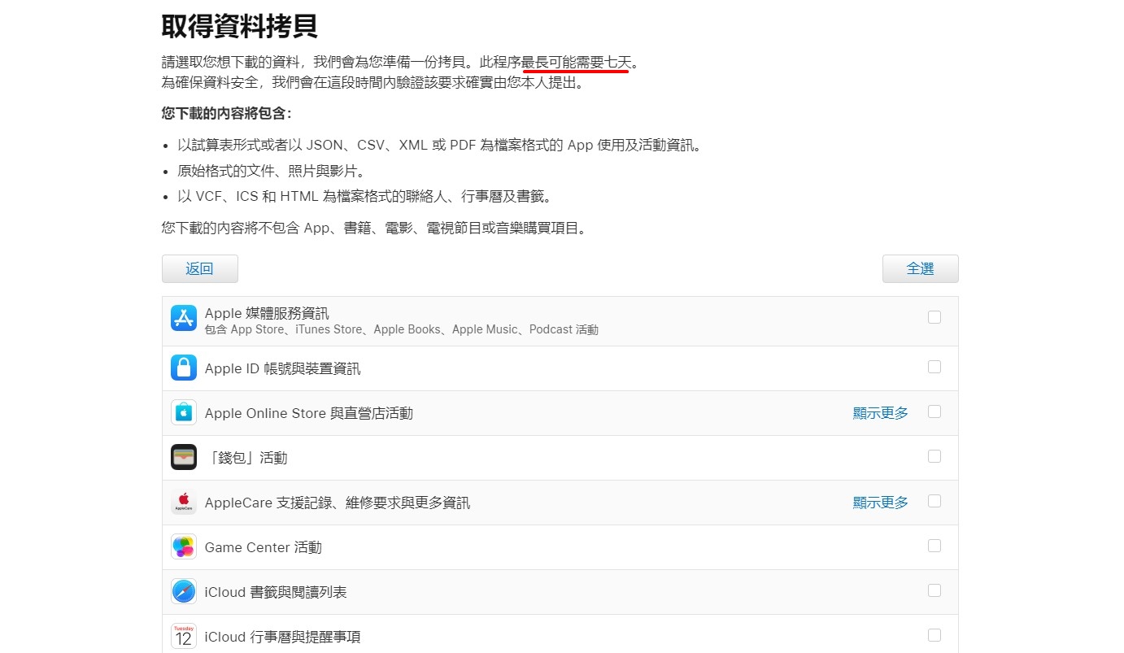Click the App Store icon for Apple 媒體服務資訊
This screenshot has height=653, width=1124.
(184, 318)
